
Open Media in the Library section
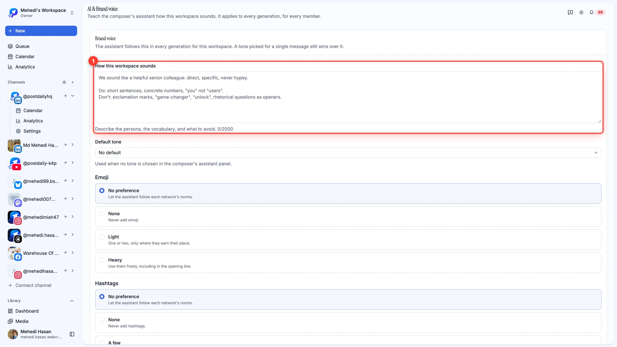(41, 321)
